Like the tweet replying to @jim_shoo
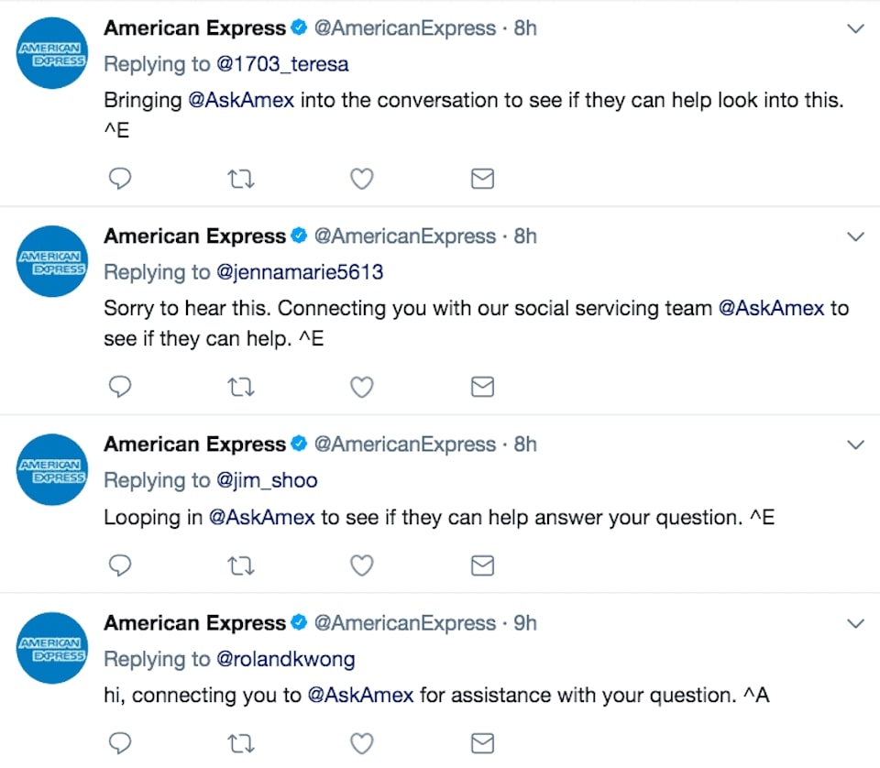Screen dimensions: 880x768 click(361, 565)
